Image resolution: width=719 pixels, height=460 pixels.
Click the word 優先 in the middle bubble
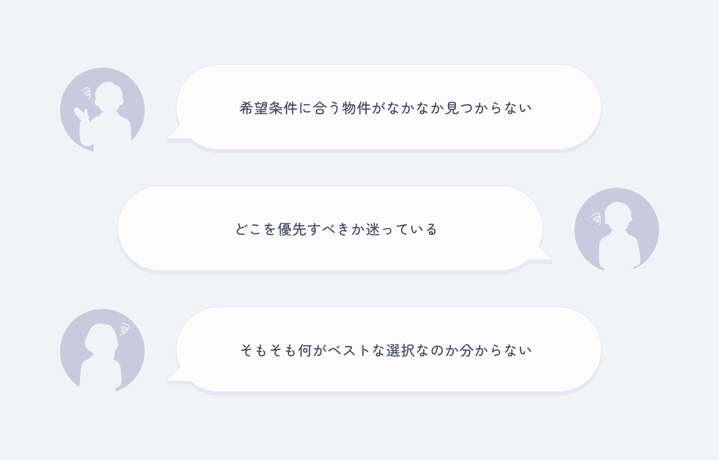292,229
